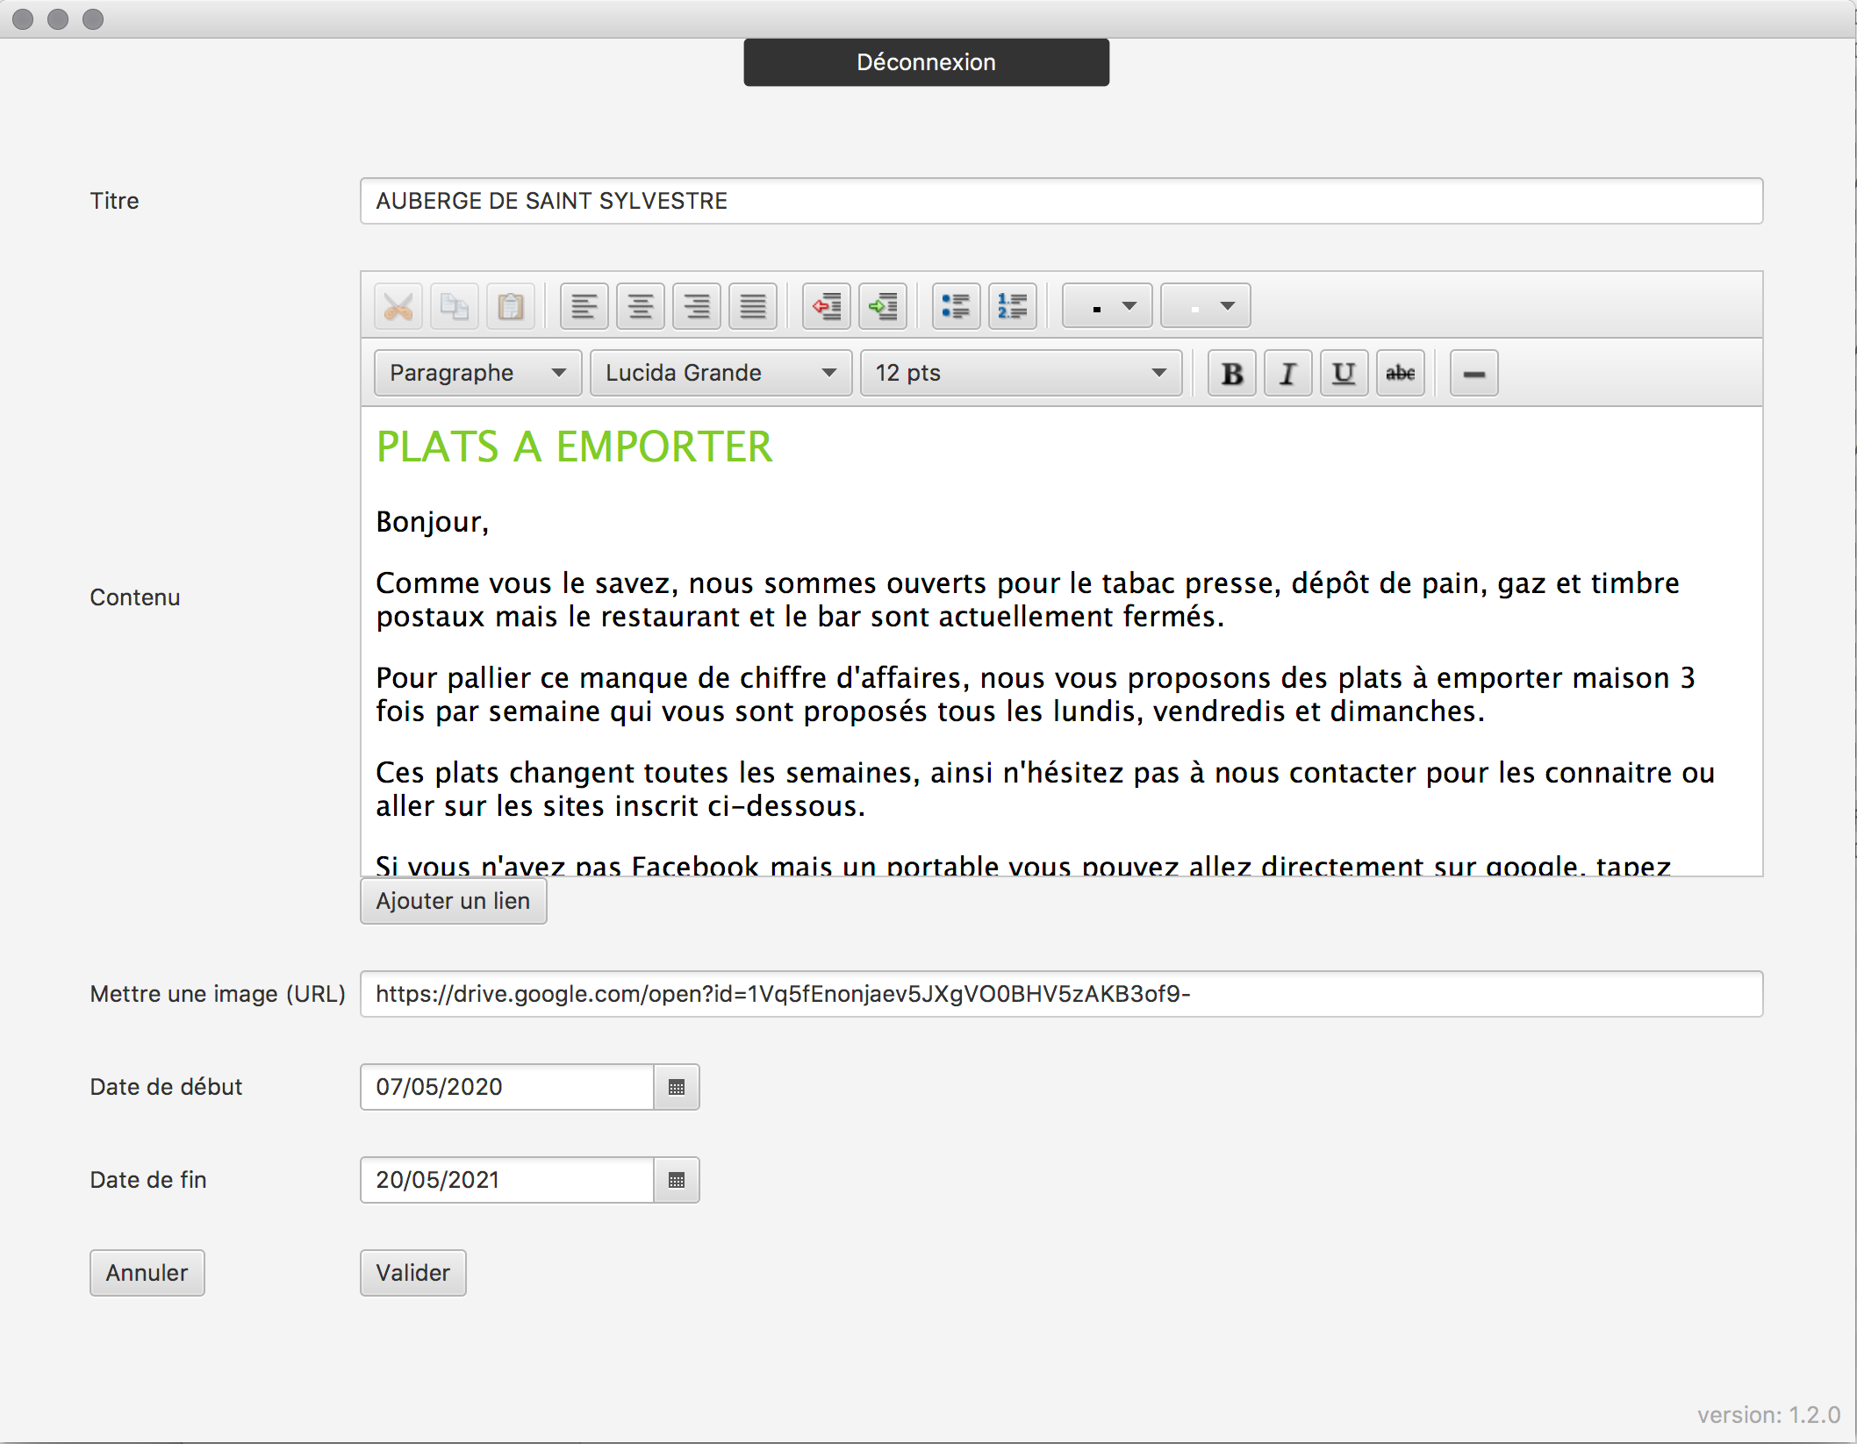Open the Paragraphe format dropdown
Screen dimensions: 1857x1444
point(477,374)
